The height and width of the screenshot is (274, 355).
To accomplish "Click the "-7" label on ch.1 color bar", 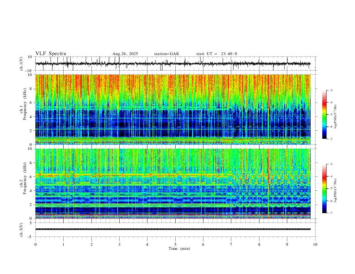I will [x=330, y=139].
